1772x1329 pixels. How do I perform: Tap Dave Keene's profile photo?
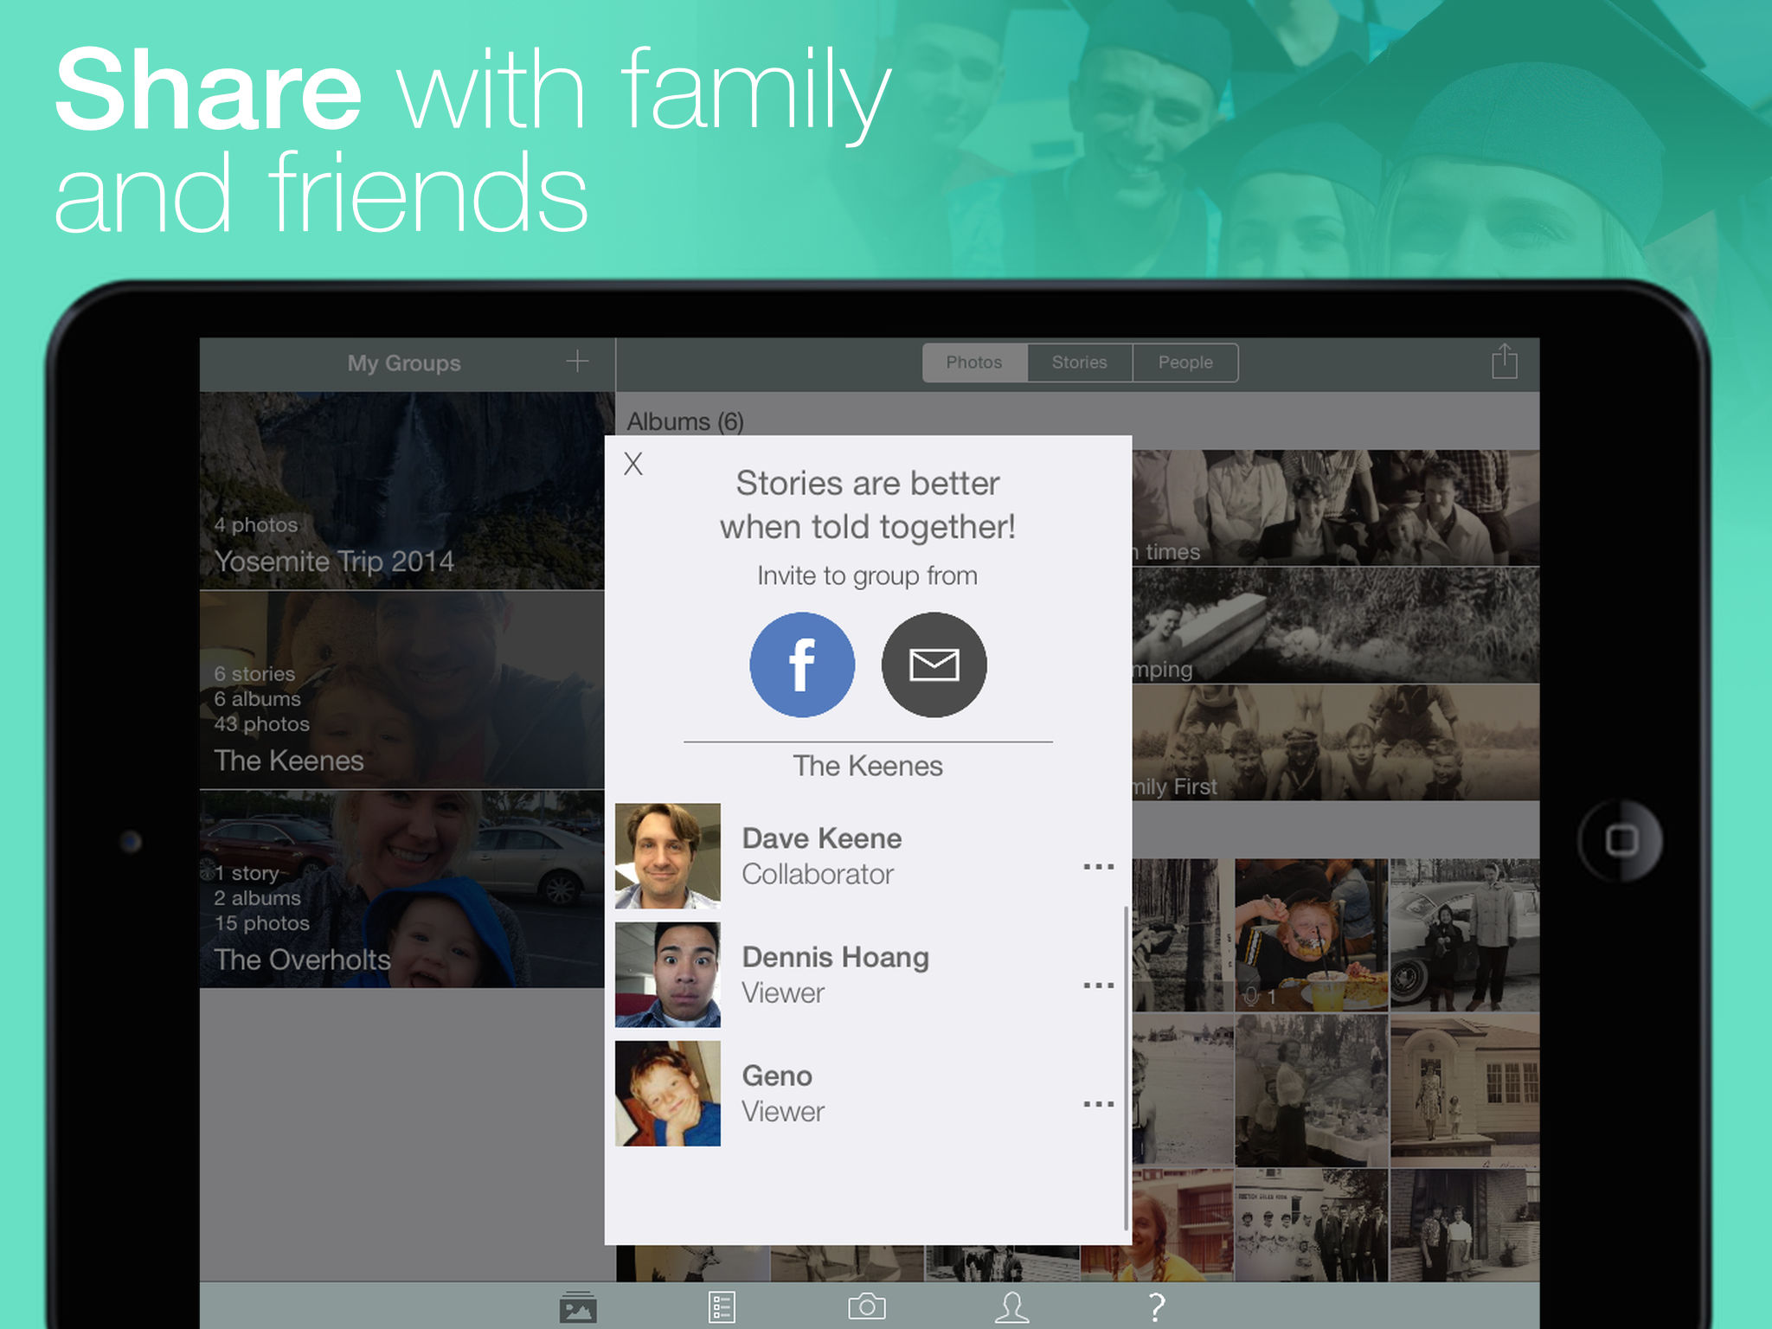point(667,856)
